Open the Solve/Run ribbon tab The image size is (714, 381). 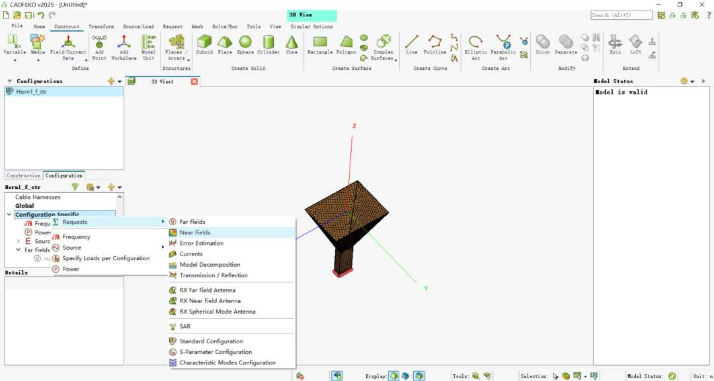tap(224, 27)
